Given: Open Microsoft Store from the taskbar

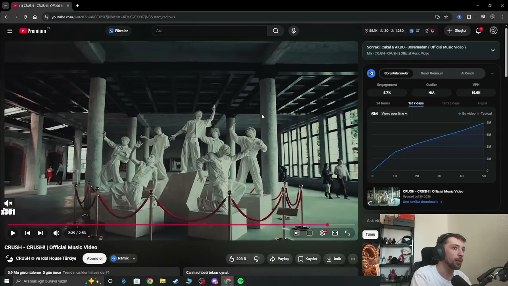Looking at the screenshot, I should point(137,281).
